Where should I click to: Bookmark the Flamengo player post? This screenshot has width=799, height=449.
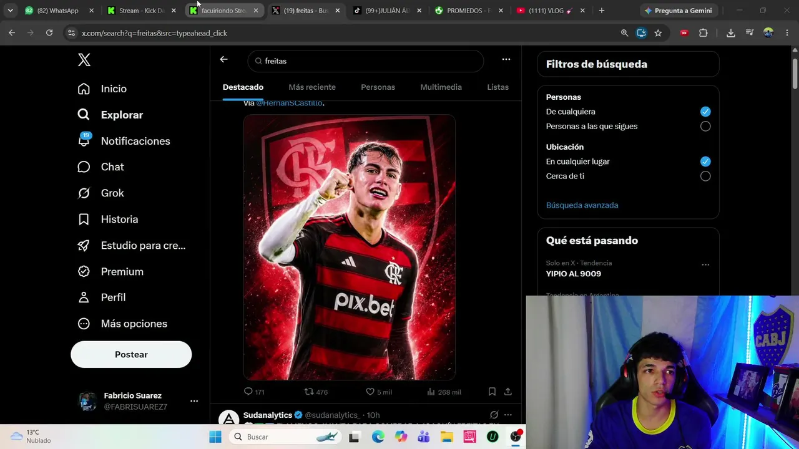(x=492, y=392)
